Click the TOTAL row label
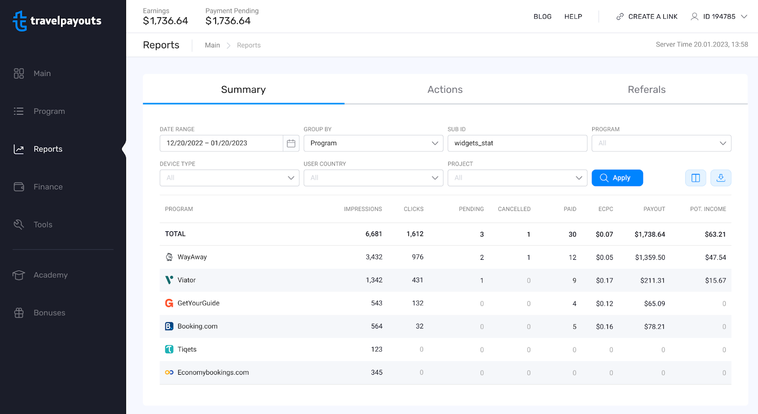758x414 pixels. pos(175,234)
